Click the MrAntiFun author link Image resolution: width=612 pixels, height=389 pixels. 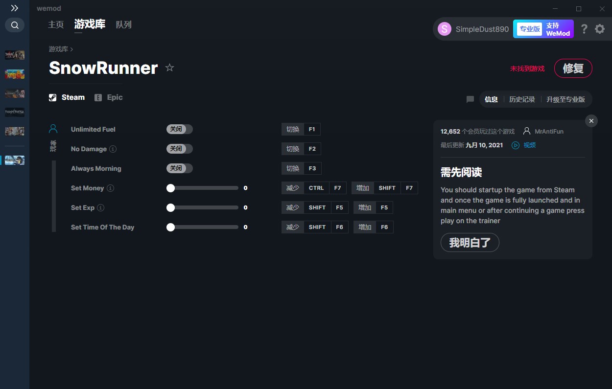(549, 132)
